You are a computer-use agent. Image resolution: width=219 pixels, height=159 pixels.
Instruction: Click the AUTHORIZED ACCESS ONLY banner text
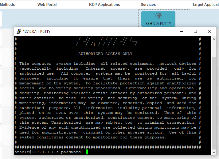pos(105,54)
